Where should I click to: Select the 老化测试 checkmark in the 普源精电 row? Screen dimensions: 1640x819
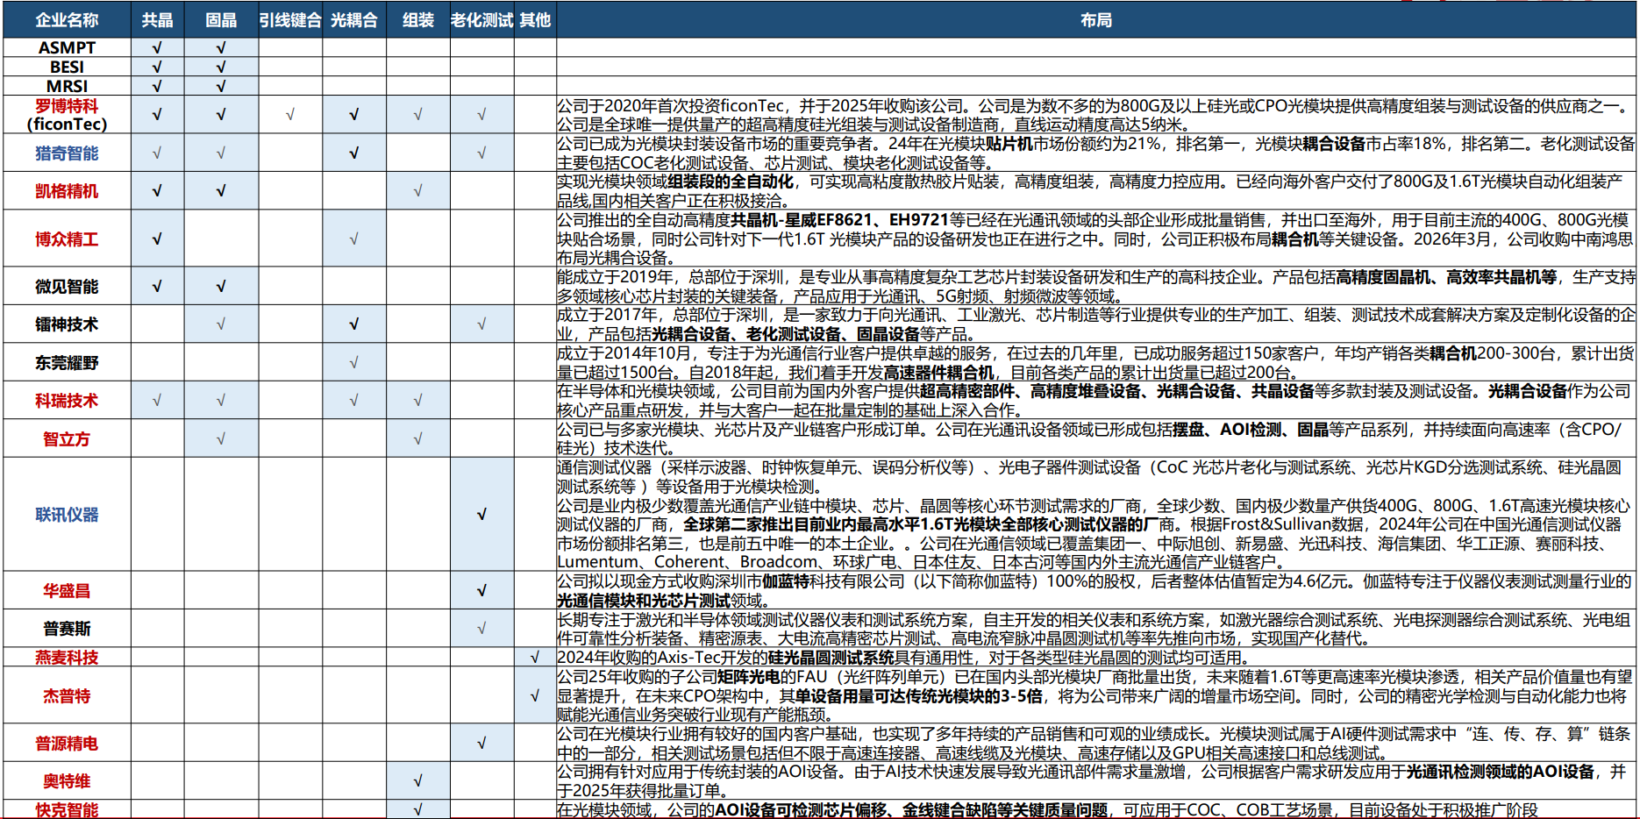tap(482, 744)
